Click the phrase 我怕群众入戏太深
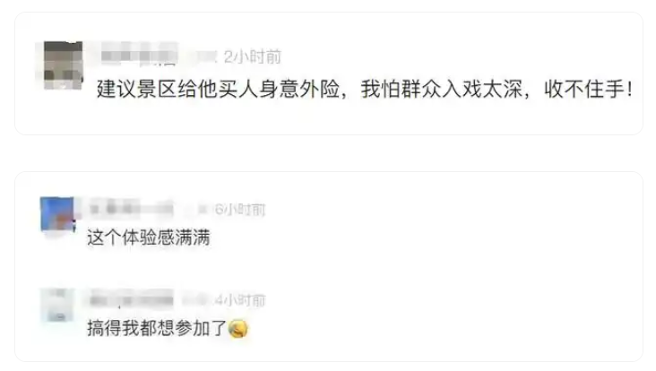Viewport: 656px width, 371px height. [442, 89]
